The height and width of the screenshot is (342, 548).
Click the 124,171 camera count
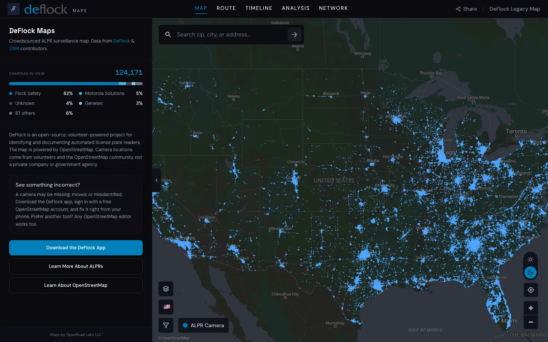(x=129, y=73)
